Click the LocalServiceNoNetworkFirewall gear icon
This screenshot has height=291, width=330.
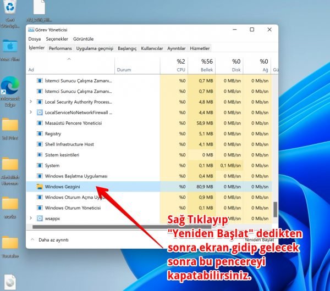[40, 113]
